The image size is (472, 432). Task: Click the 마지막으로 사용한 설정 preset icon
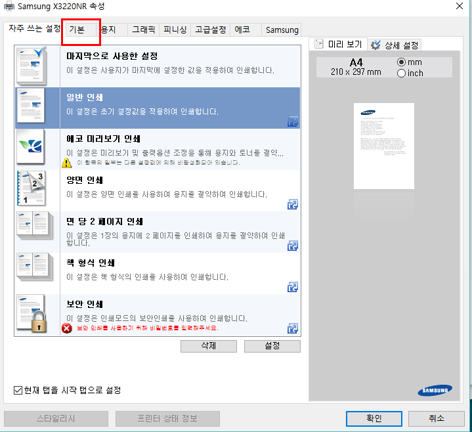pos(32,66)
